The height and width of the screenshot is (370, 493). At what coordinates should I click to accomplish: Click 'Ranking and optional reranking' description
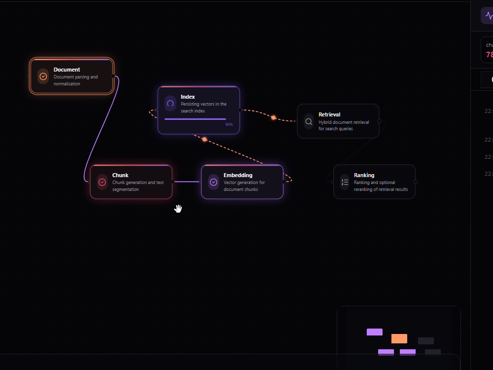pos(381,185)
